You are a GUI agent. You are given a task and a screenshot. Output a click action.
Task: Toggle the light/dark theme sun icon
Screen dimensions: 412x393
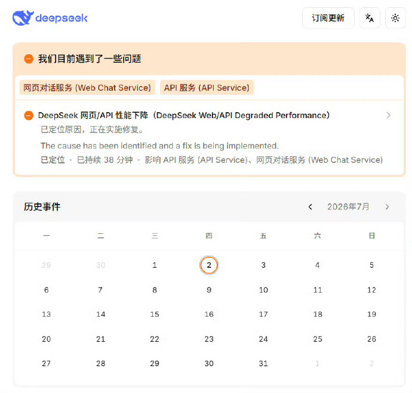click(x=395, y=18)
